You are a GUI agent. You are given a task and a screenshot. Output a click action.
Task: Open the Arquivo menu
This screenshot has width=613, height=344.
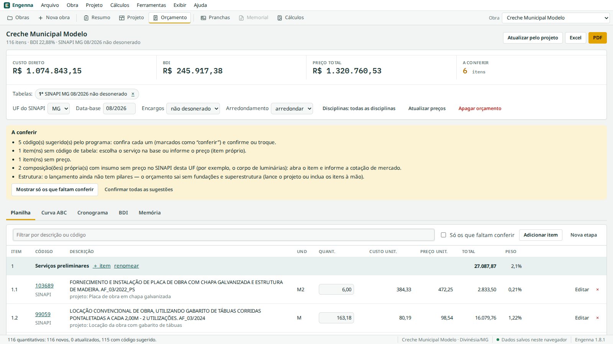click(x=50, y=5)
